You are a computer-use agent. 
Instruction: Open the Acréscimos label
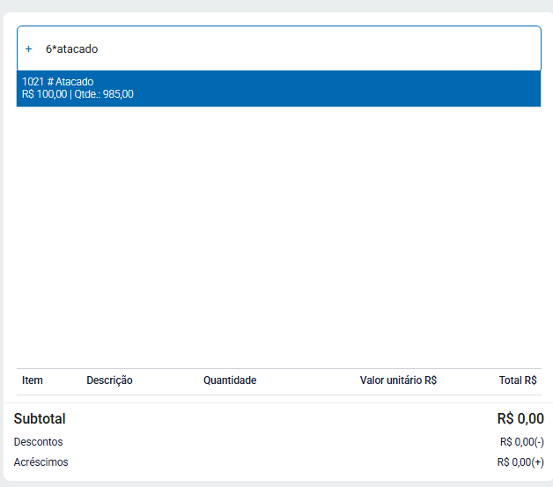point(41,462)
